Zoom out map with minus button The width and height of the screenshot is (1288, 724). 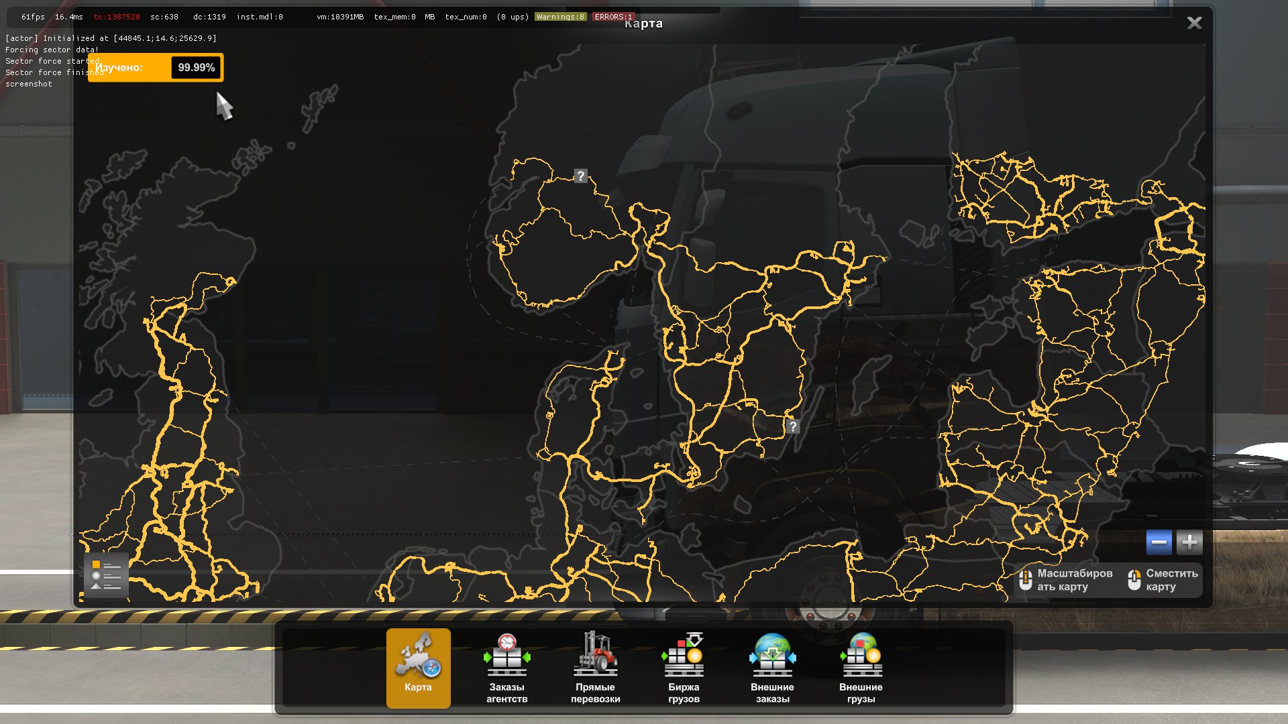pyautogui.click(x=1159, y=542)
